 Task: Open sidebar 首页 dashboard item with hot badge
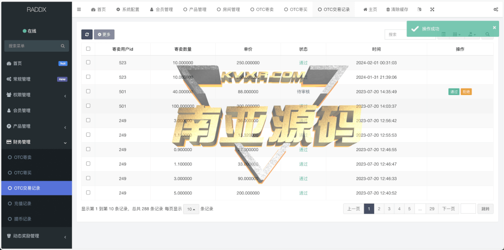[x=36, y=63]
